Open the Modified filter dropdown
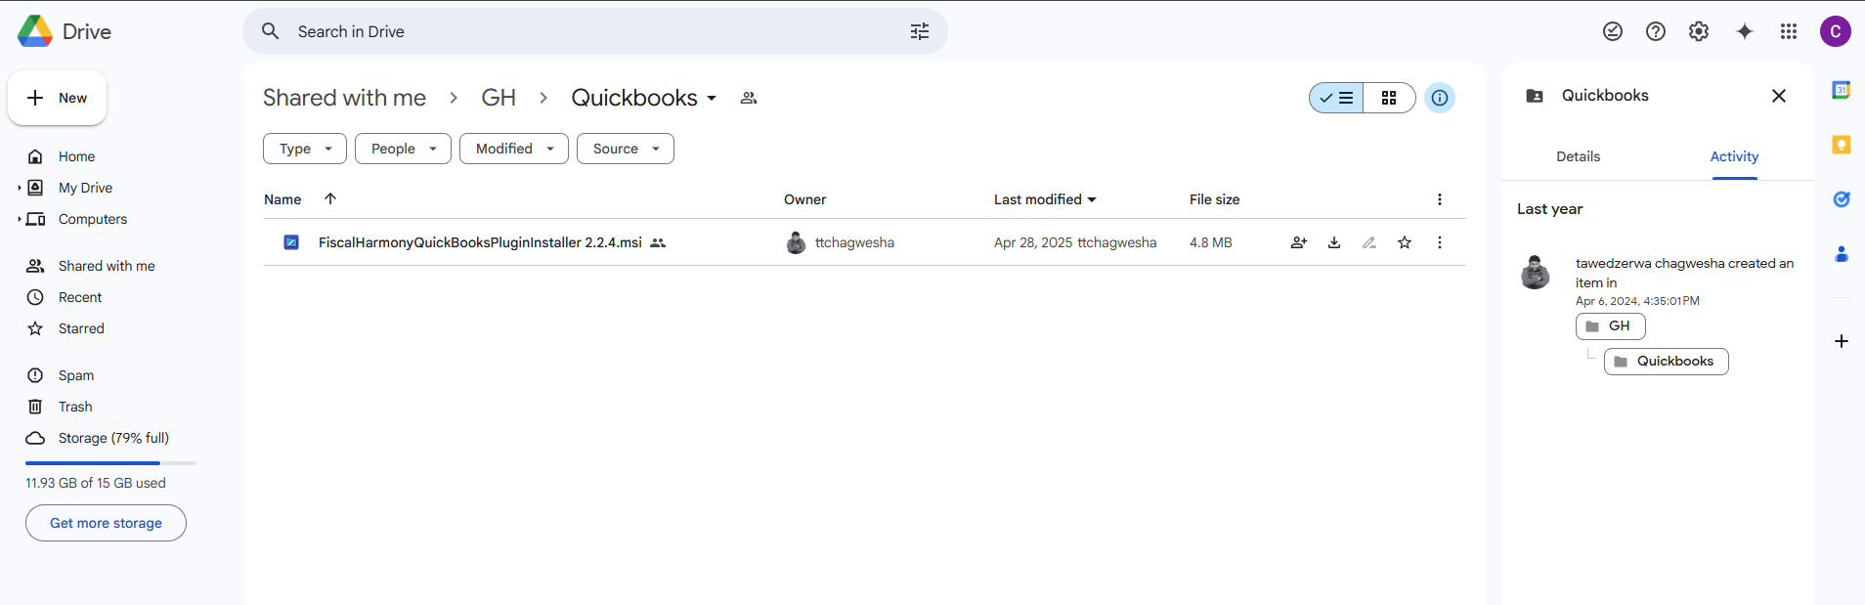Screen dimensions: 1865x605 [x=514, y=149]
